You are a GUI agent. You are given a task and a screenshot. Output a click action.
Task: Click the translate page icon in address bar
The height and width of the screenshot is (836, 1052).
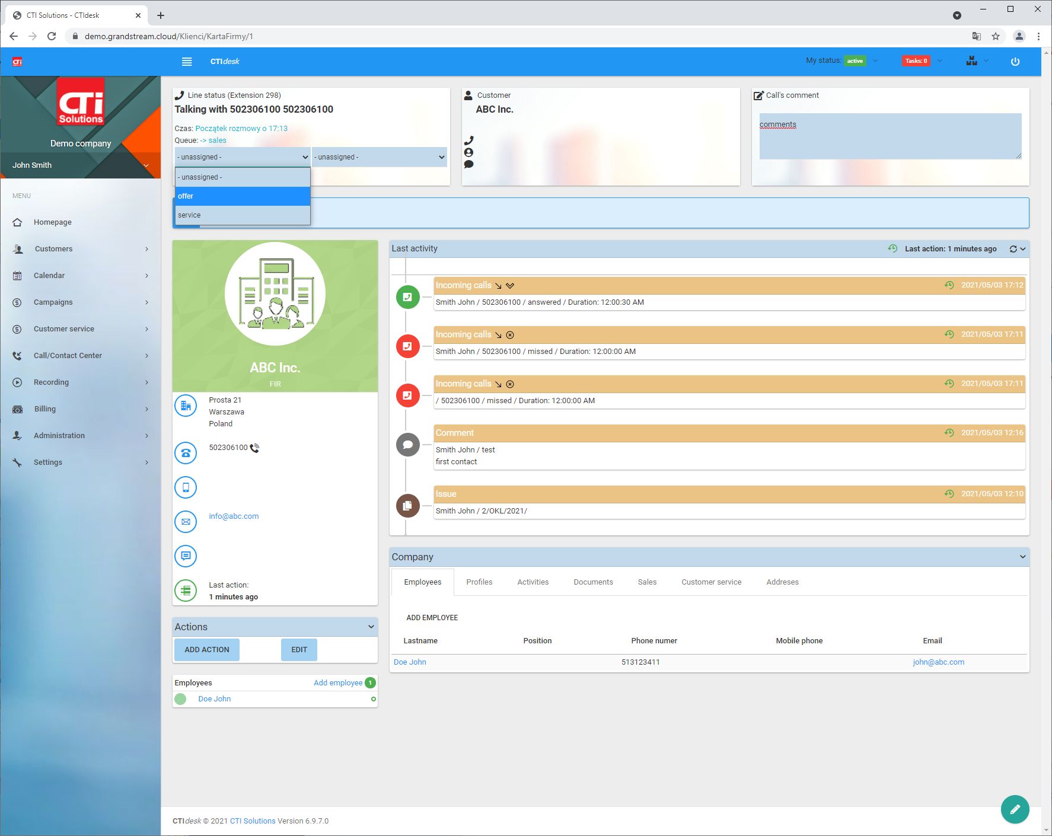click(976, 36)
